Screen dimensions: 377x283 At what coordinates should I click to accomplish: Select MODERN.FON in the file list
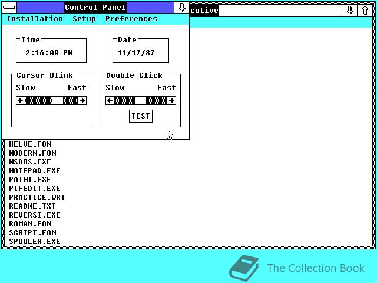[x=33, y=153]
